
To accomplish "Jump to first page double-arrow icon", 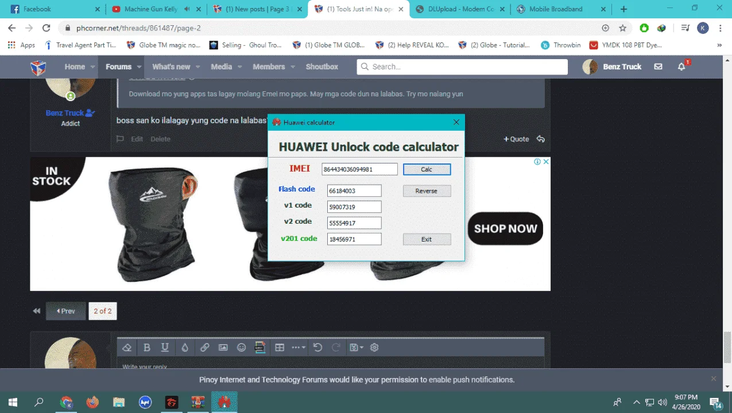I will coord(37,311).
